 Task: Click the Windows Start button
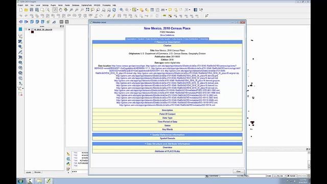[x=20, y=181]
